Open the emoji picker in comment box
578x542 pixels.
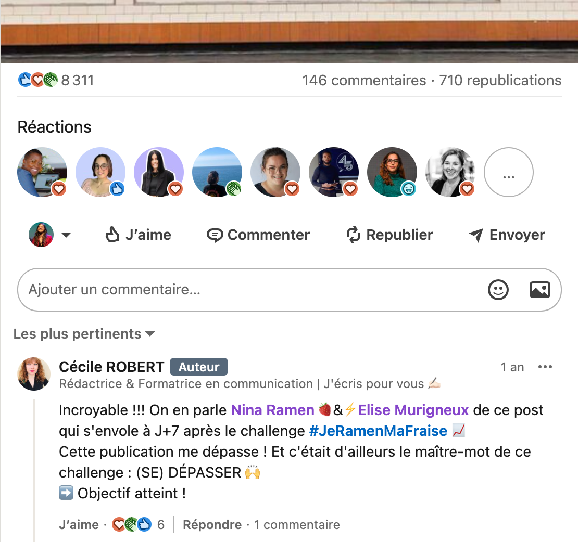(498, 290)
